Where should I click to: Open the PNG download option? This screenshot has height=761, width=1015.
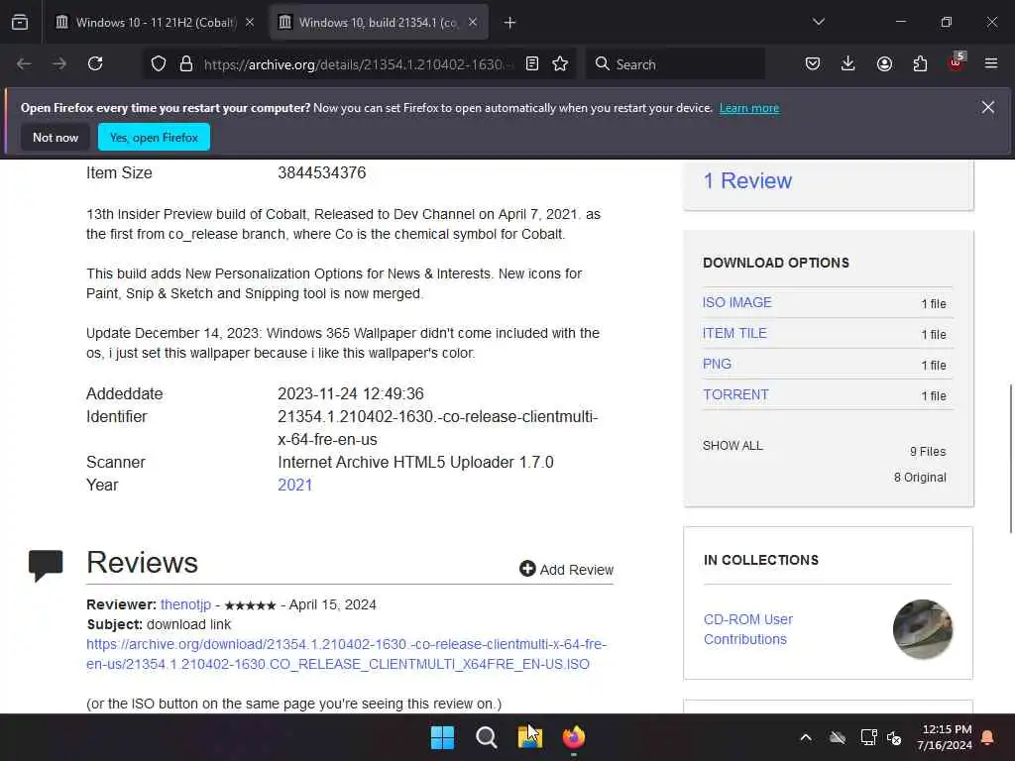718,364
